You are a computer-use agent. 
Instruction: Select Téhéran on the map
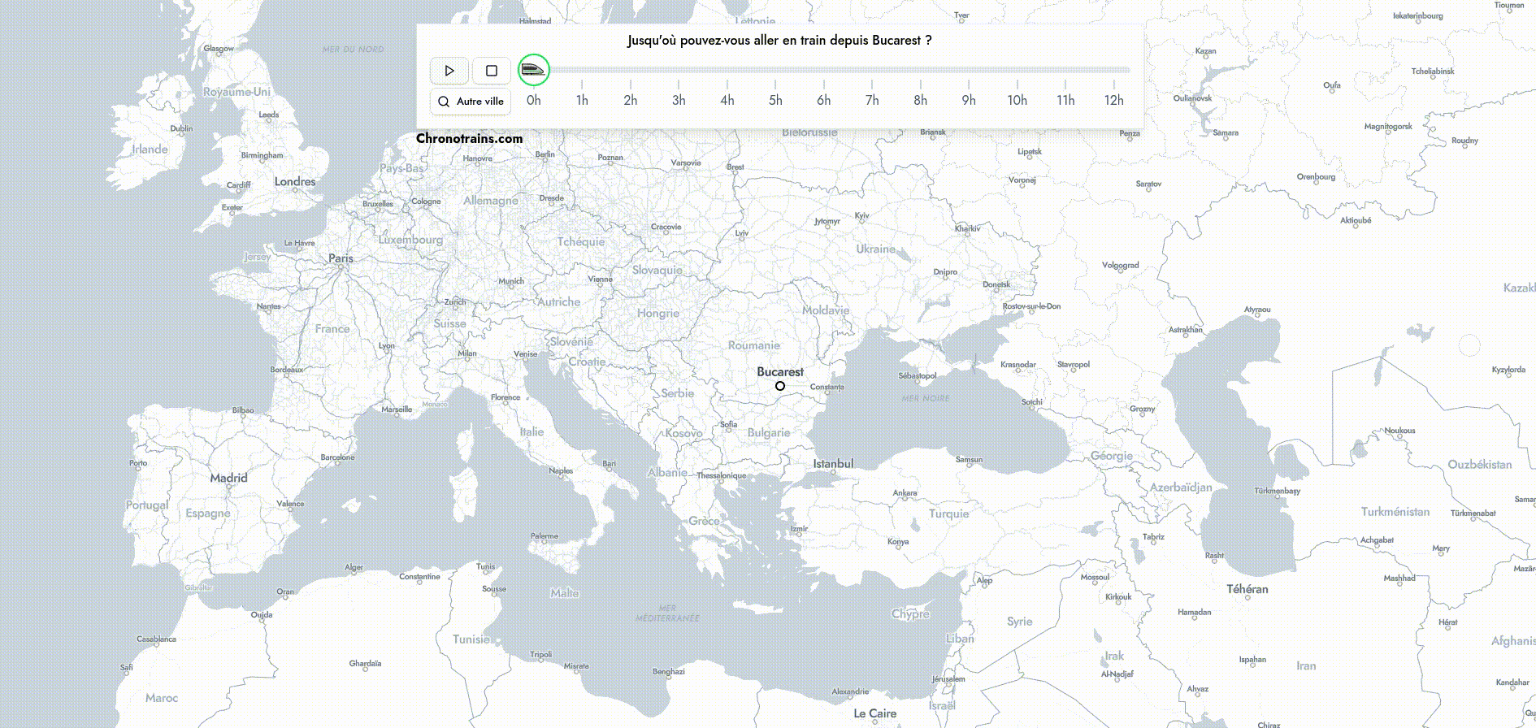(x=1247, y=589)
